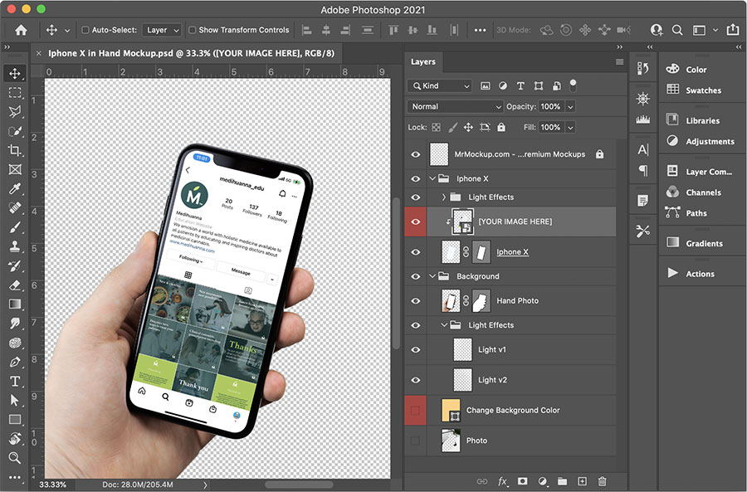Enable Show Transform Controls checkbox
This screenshot has width=747, height=492.
tap(192, 30)
